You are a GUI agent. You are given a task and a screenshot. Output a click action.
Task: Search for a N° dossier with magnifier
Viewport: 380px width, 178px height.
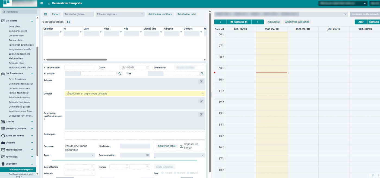[120, 74]
